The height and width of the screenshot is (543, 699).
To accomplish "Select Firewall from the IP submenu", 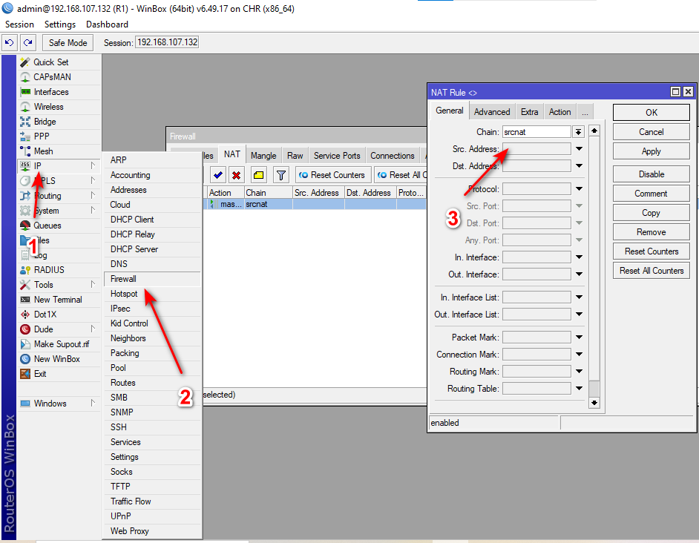I will 123,279.
